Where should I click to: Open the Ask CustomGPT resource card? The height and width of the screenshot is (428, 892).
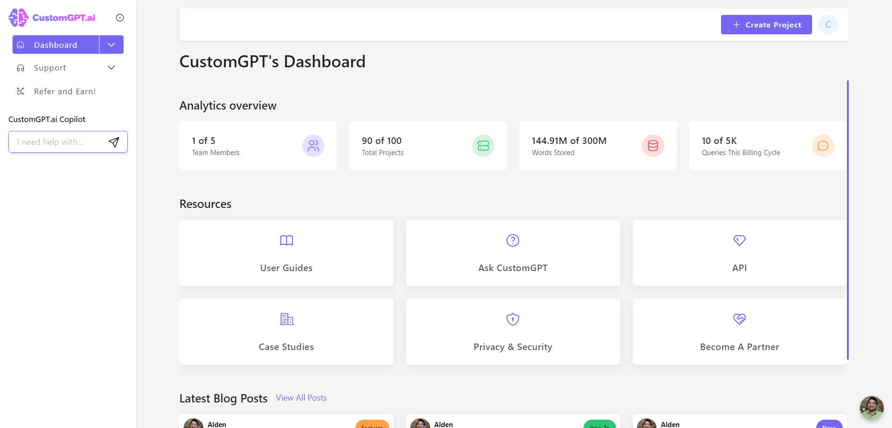point(513,253)
